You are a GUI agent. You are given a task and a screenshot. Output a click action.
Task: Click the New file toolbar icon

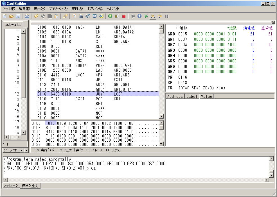5,16
